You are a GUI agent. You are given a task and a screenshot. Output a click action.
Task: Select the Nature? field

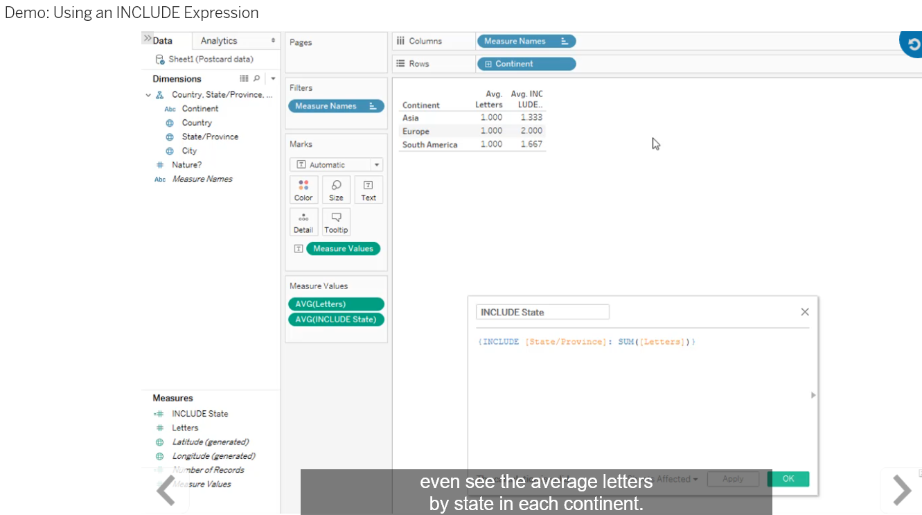tap(186, 165)
